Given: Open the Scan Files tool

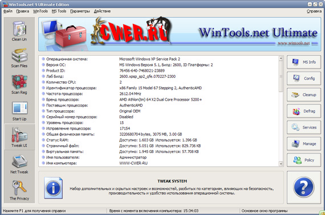Looking at the screenshot, I should tap(19, 57).
